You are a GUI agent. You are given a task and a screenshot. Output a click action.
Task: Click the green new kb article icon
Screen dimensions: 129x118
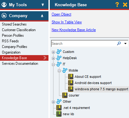(59, 114)
